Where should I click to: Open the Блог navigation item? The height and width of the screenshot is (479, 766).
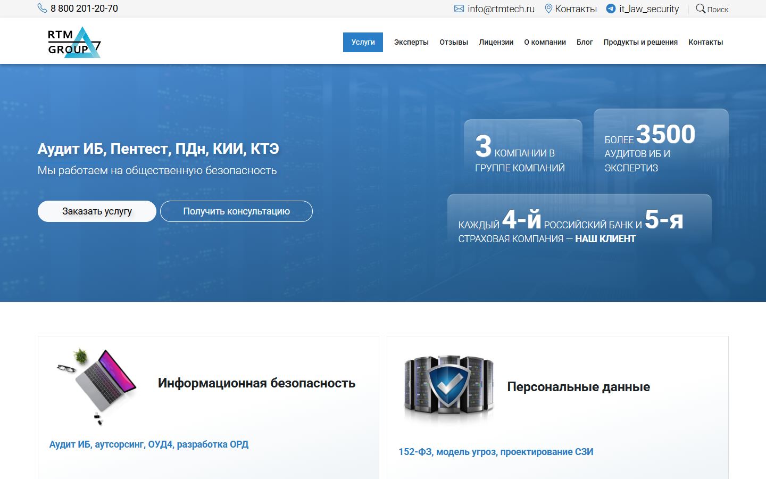(x=585, y=42)
